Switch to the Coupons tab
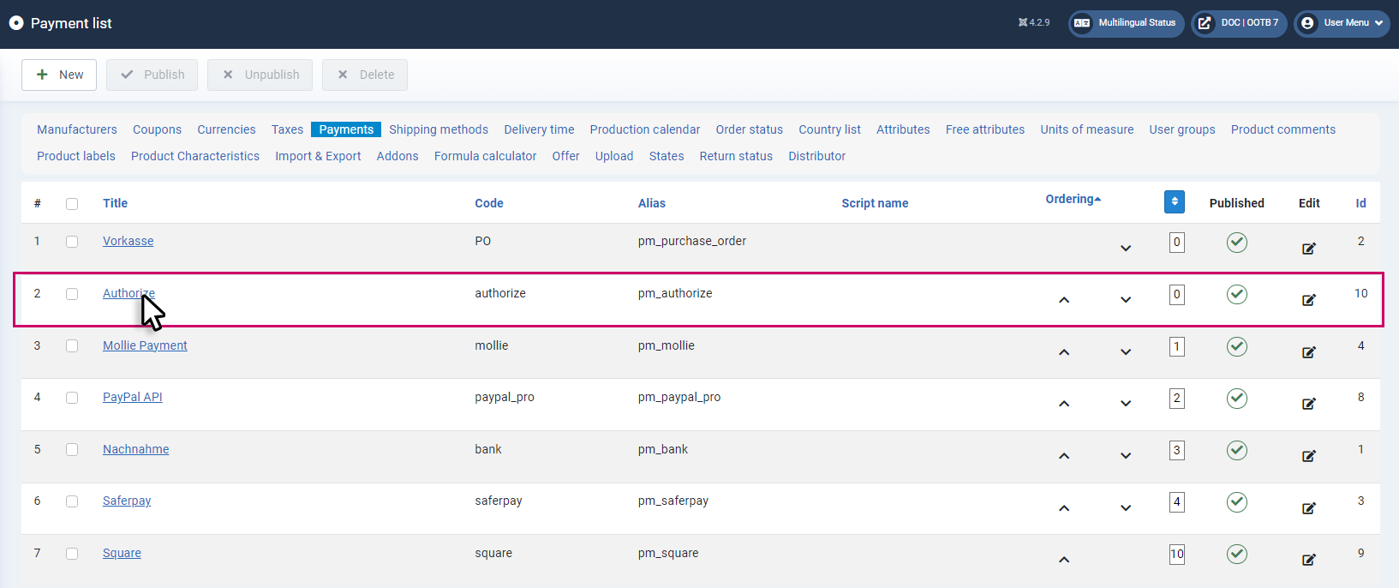This screenshot has width=1399, height=588. [157, 129]
